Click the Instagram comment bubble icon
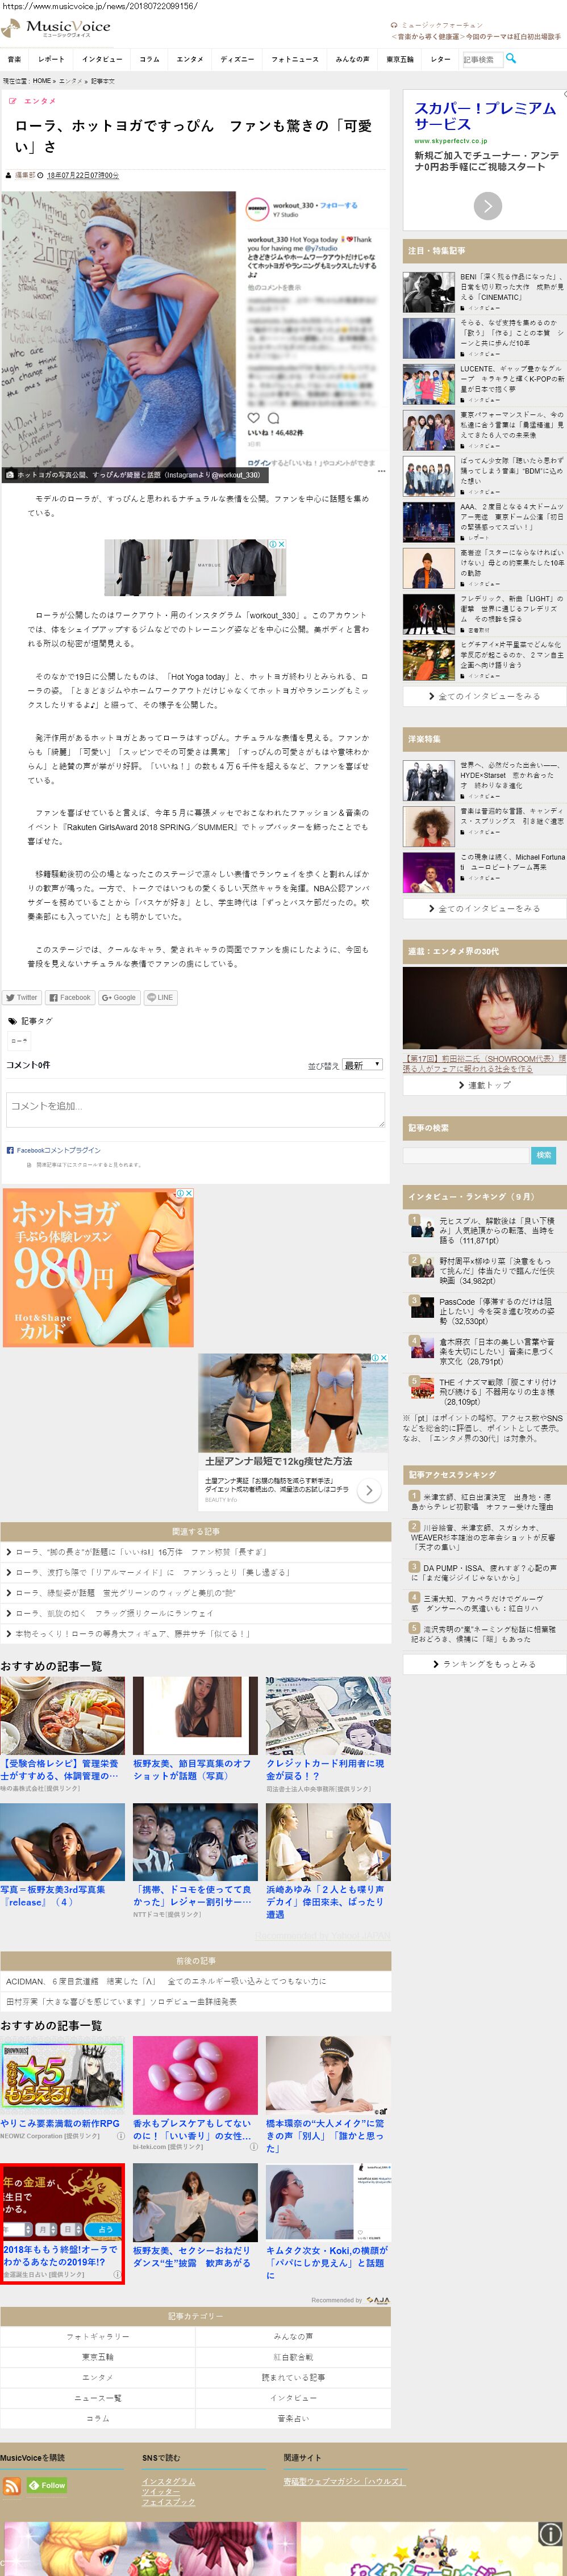Image resolution: width=567 pixels, height=2576 pixels. [x=273, y=418]
